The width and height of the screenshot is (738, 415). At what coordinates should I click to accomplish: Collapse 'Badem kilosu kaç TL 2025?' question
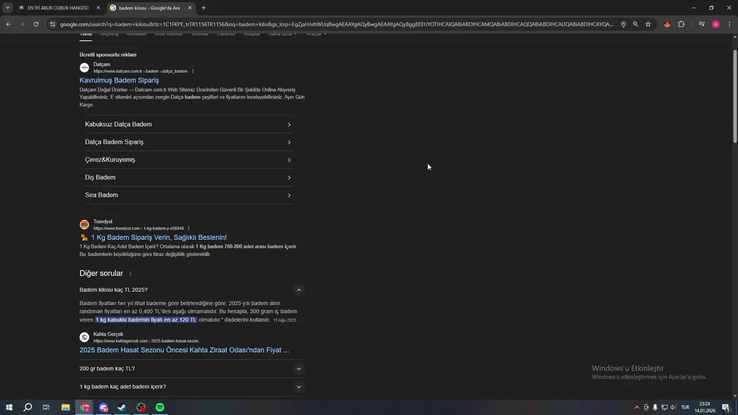coord(299,290)
